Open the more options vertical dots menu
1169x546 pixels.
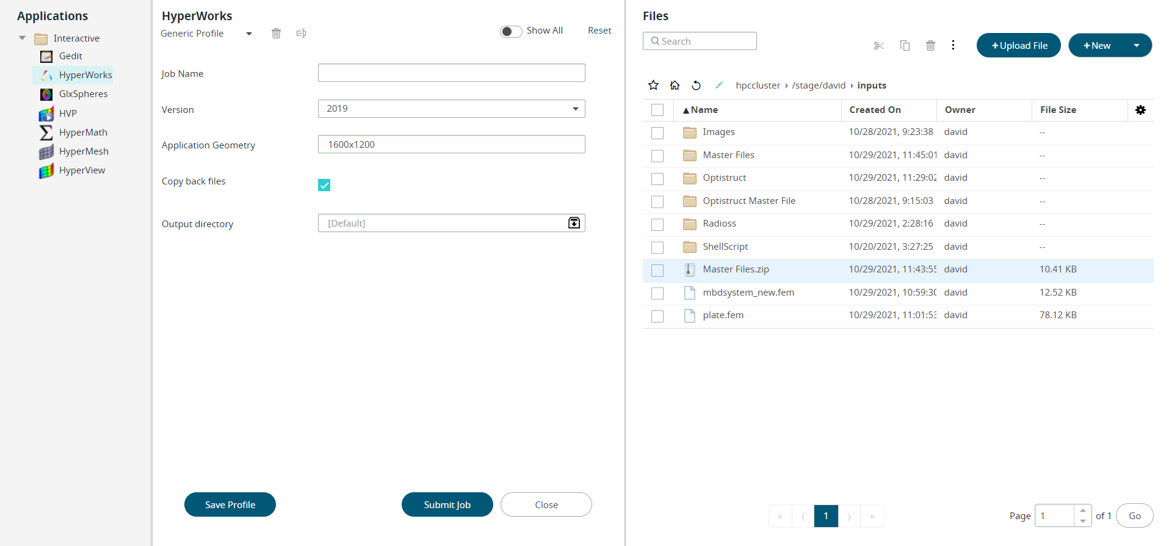pos(953,45)
